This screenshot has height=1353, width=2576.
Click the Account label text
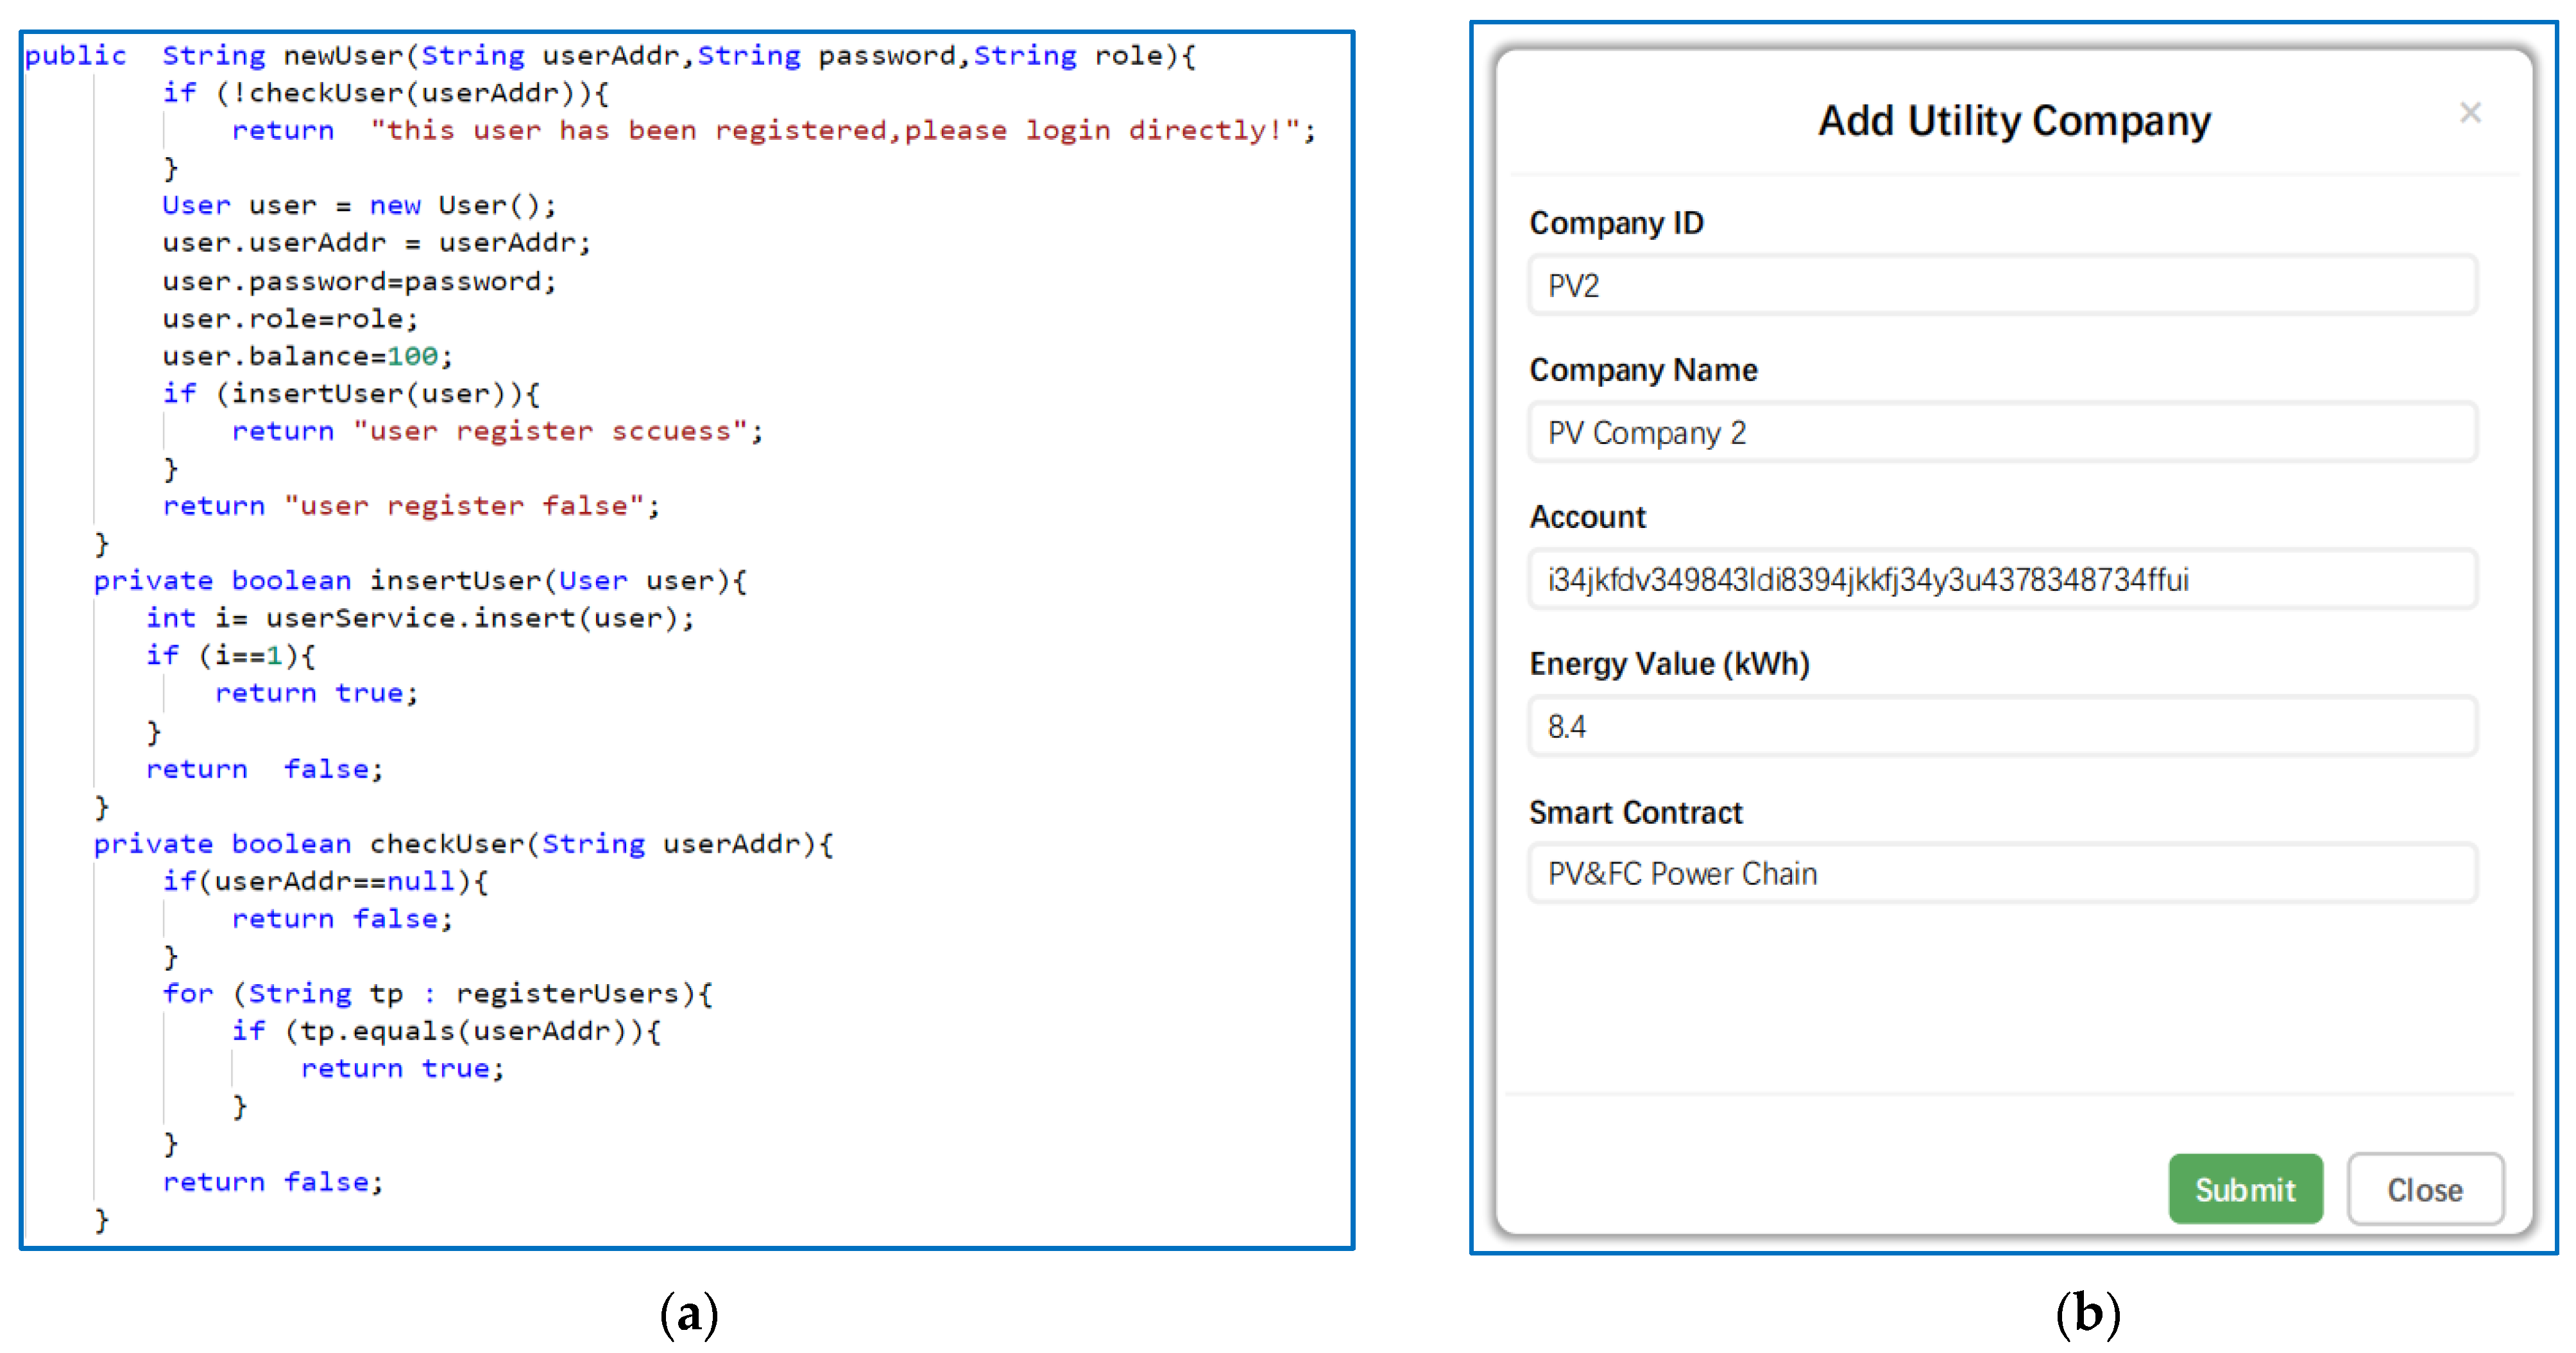coord(1587,517)
